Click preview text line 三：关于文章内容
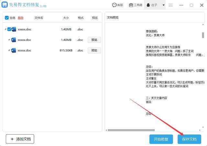 pyautogui.click(x=157, y=98)
